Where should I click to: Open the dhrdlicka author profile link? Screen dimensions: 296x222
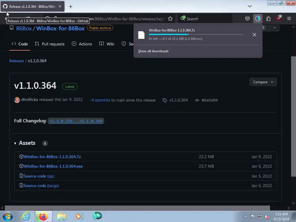point(29,100)
